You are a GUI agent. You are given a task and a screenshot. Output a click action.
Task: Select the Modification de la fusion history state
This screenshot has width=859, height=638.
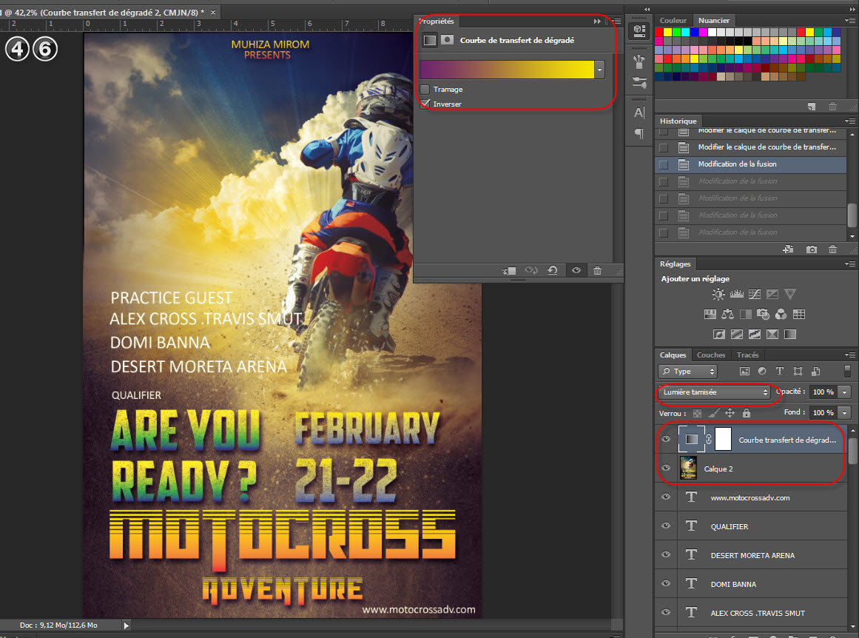coord(737,164)
